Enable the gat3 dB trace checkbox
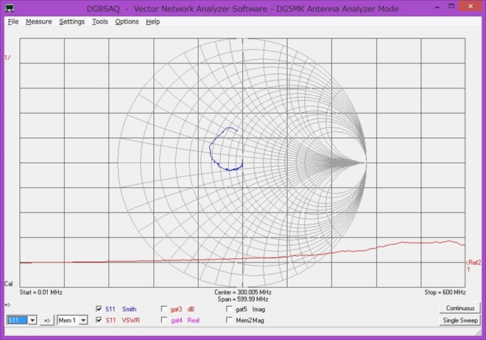This screenshot has height=340, width=486. [164, 309]
